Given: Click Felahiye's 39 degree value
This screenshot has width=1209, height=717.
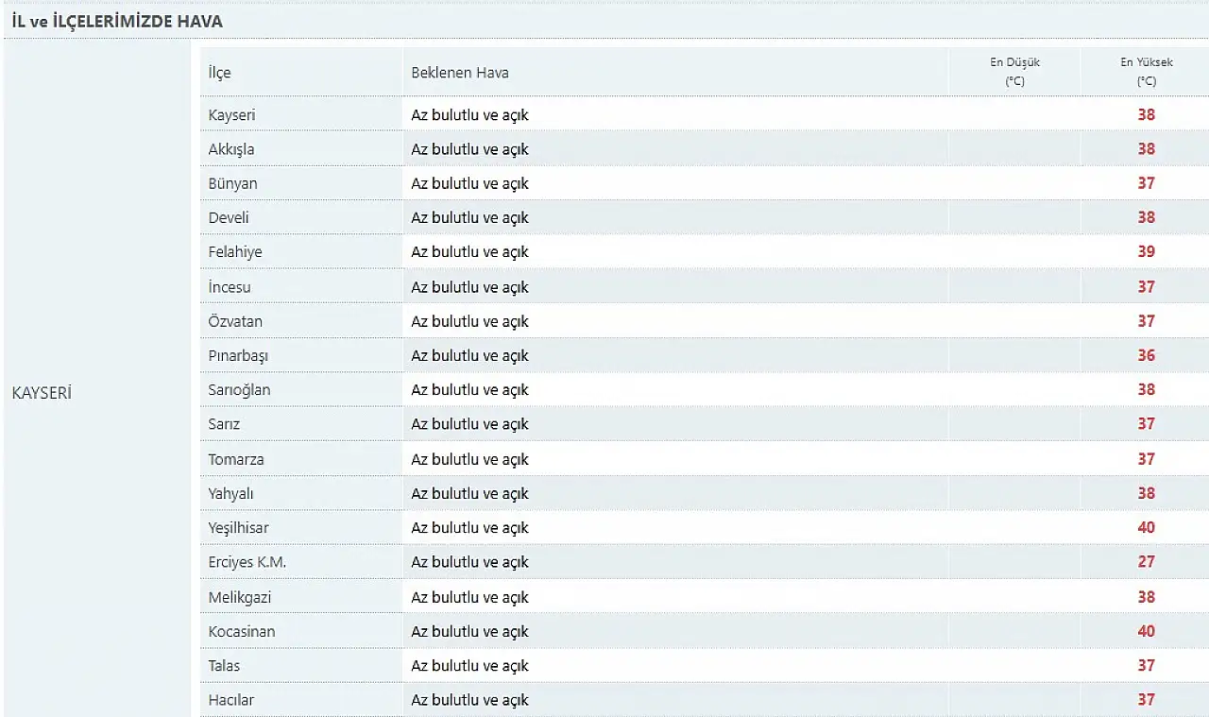Looking at the screenshot, I should coord(1146,251).
